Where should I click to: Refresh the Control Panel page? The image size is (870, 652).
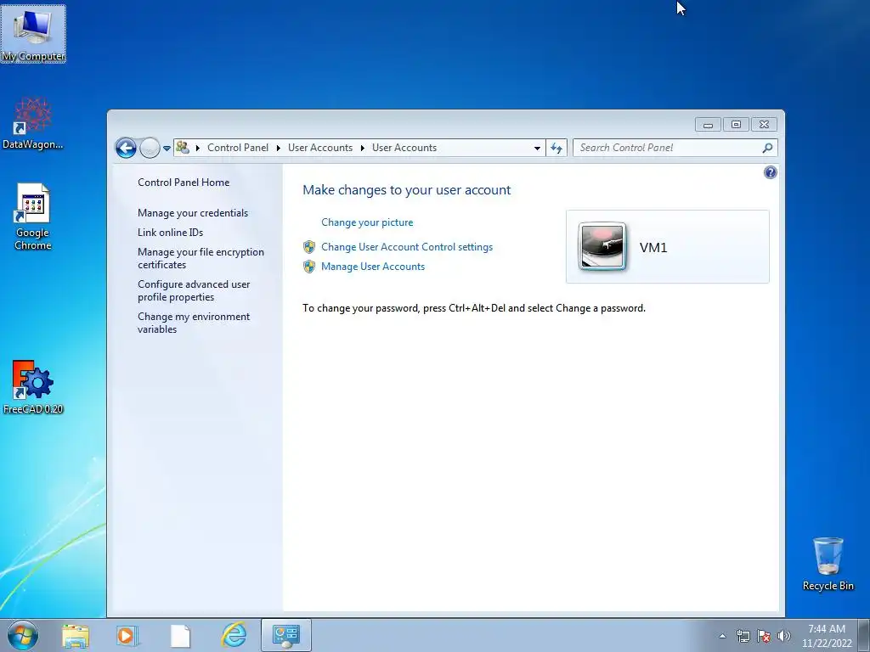[x=556, y=148]
